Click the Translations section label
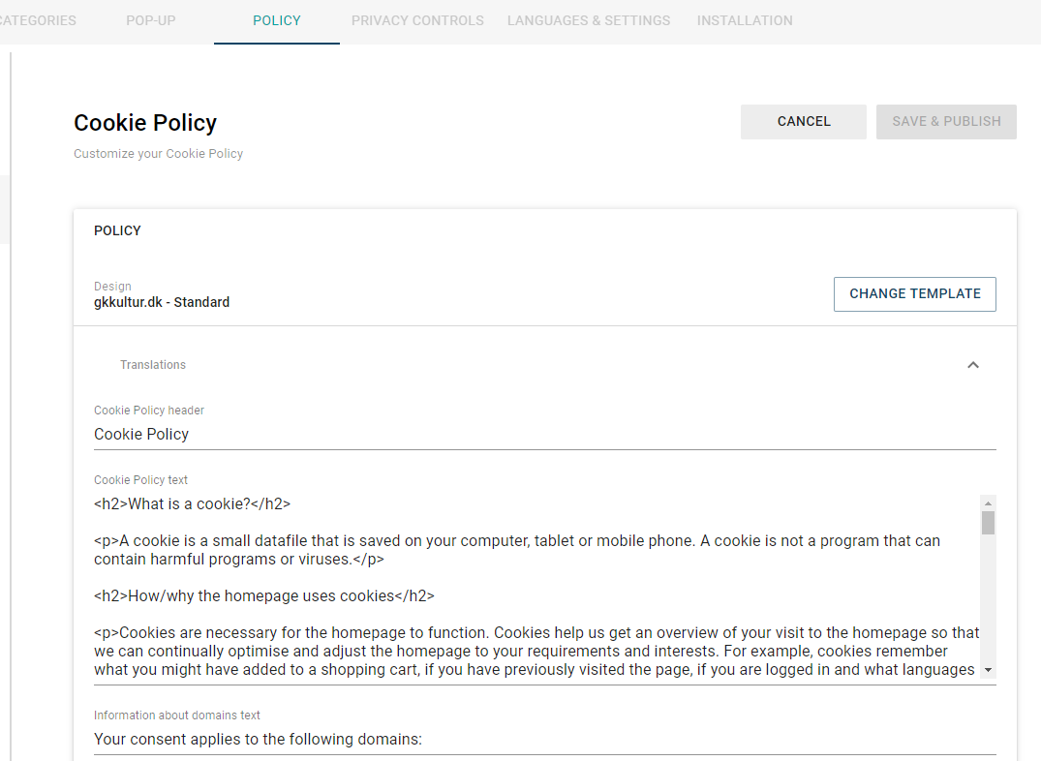This screenshot has width=1041, height=761. click(x=153, y=365)
